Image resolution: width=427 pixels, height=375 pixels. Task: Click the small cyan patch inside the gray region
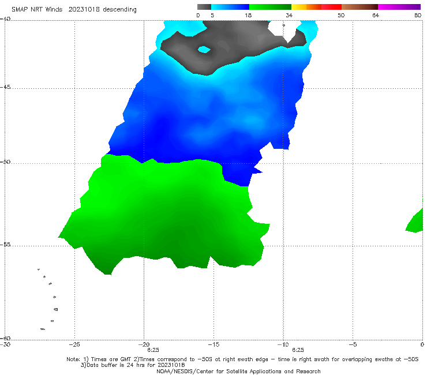pos(204,50)
